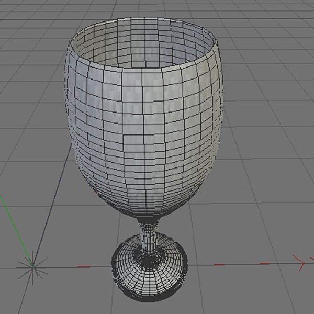Click the inner rim of the glass opening
The height and width of the screenshot is (314, 314).
click(x=144, y=43)
